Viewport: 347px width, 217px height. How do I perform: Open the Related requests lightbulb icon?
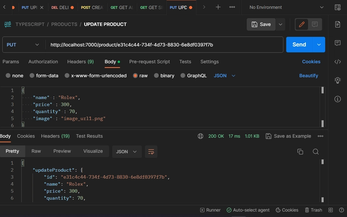337,80
